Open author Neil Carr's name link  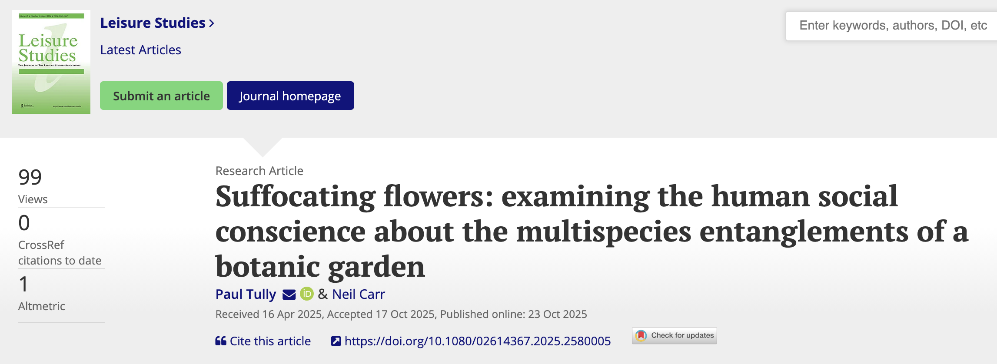359,294
